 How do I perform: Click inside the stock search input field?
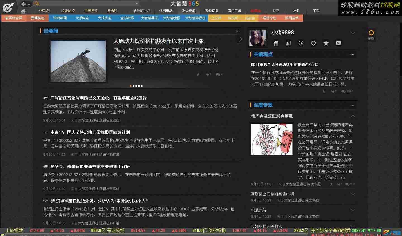(x=87, y=4)
